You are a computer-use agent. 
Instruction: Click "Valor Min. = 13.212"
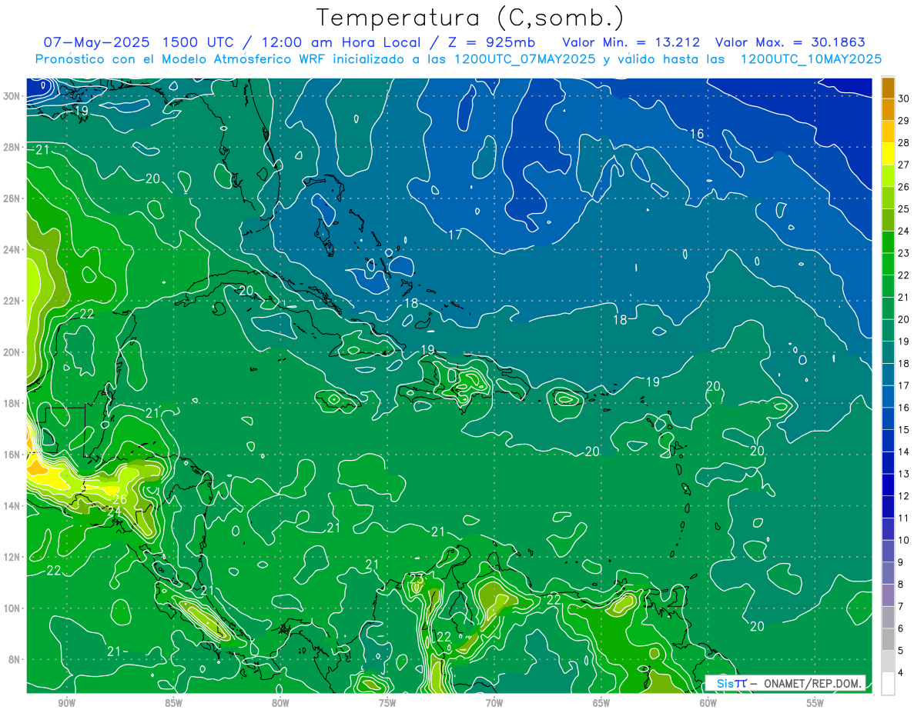(x=633, y=42)
